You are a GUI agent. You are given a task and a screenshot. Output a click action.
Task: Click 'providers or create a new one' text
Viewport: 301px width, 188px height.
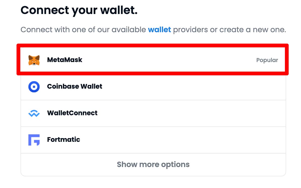[x=230, y=30]
